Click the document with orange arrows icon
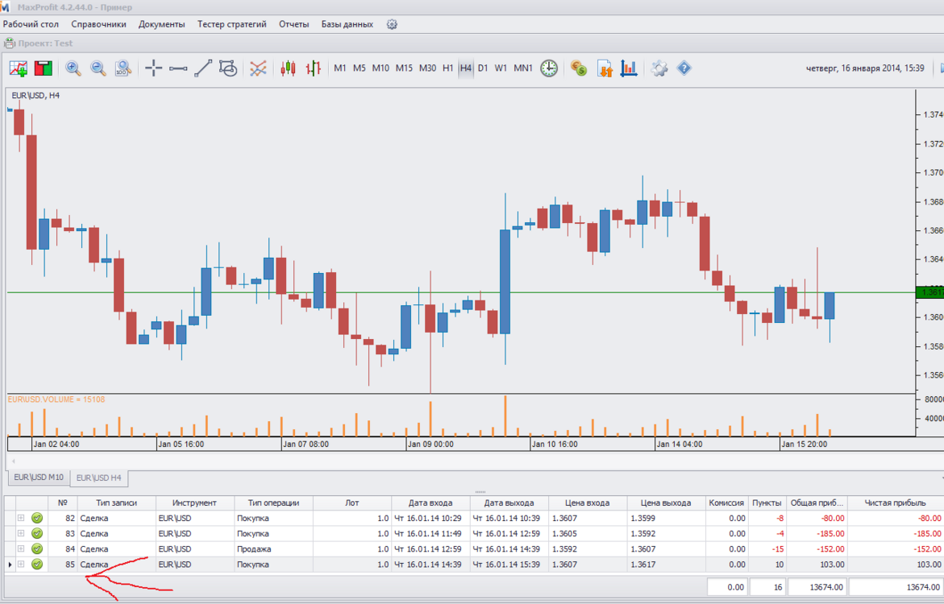 [x=605, y=68]
